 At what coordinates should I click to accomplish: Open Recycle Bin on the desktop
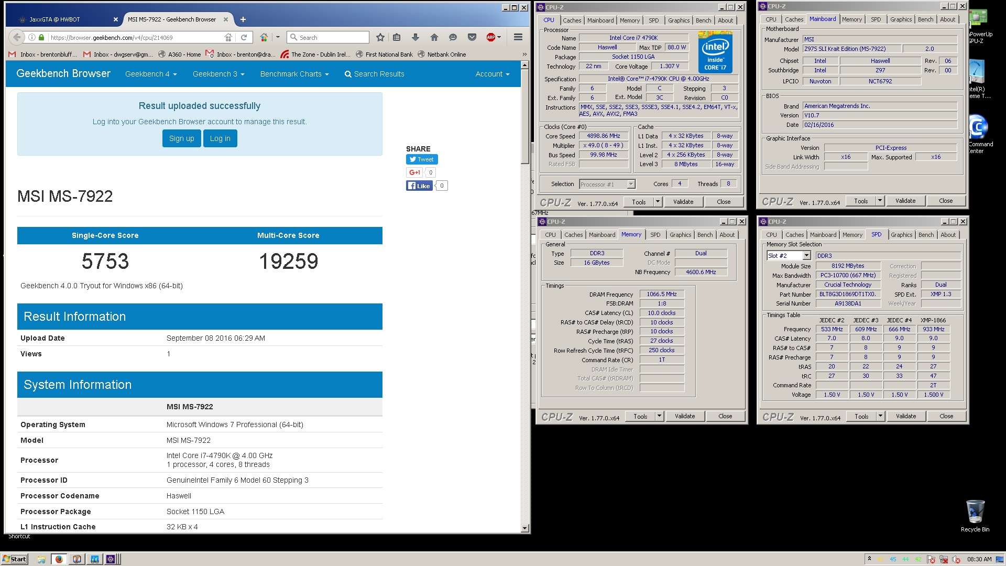[975, 516]
